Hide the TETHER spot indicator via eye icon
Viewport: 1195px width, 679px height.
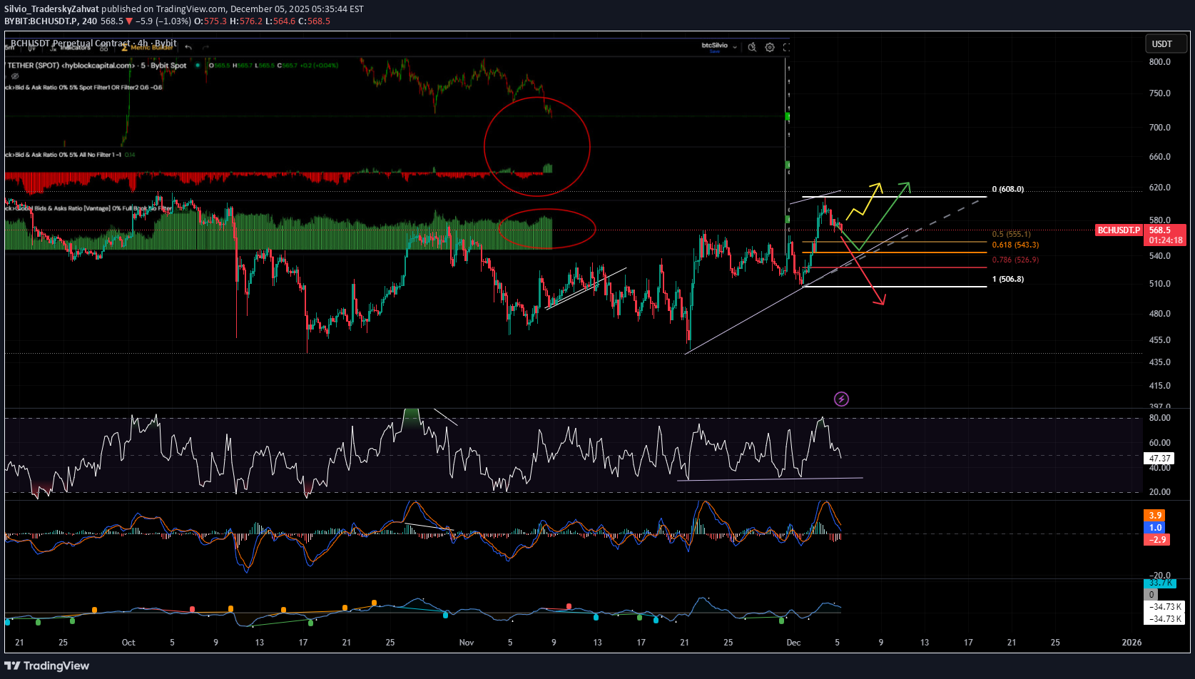pos(15,76)
